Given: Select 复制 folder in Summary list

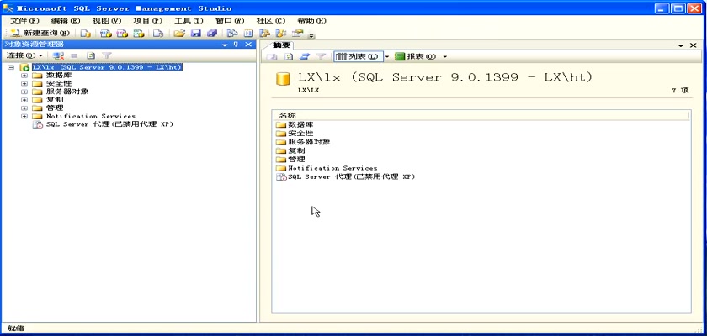Looking at the screenshot, I should tap(290, 150).
